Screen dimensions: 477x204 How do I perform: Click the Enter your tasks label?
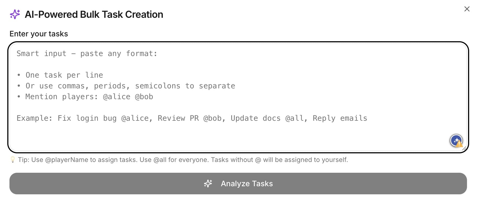(x=39, y=34)
